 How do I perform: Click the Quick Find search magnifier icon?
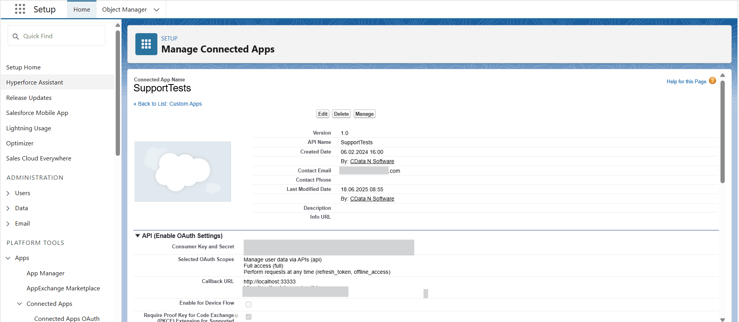tap(16, 36)
